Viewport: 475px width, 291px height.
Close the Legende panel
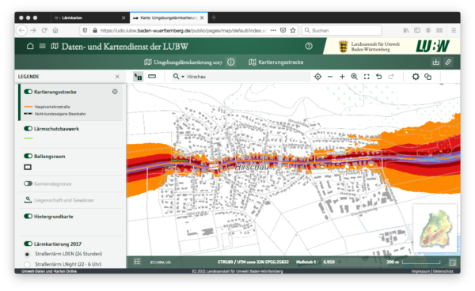[117, 77]
